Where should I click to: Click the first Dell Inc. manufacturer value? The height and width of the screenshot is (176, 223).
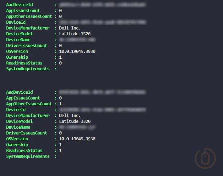pyautogui.click(x=70, y=28)
